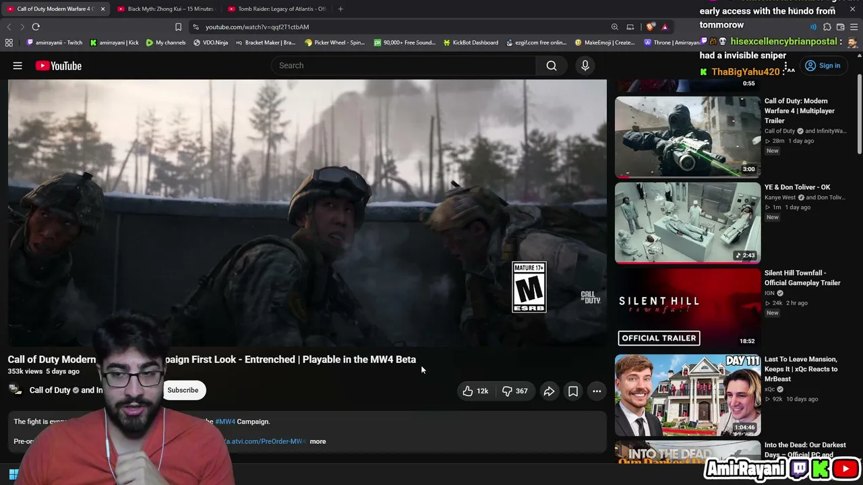Open the site settings icon in address bar

tap(196, 27)
